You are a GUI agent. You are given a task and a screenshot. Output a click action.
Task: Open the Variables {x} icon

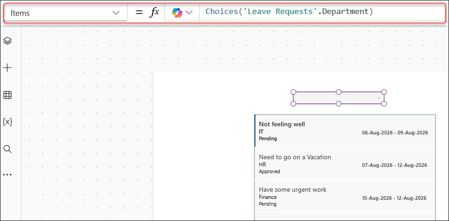[7, 122]
